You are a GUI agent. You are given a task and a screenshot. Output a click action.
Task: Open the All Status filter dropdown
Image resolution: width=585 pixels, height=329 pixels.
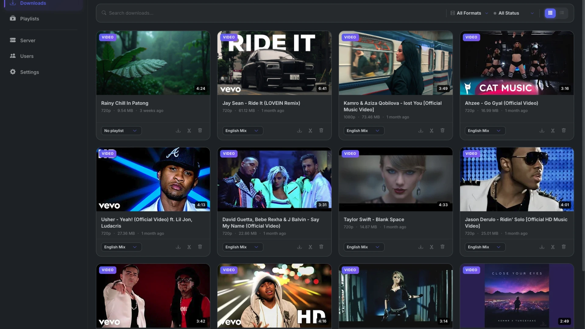[x=514, y=13]
